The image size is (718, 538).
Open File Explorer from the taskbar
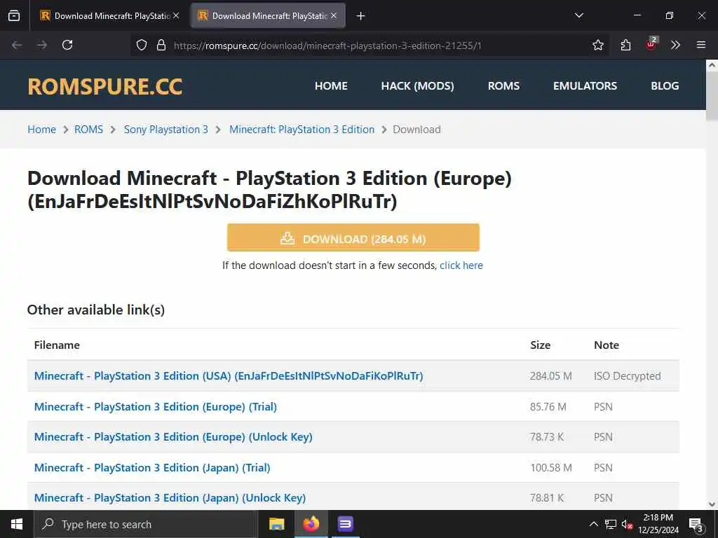click(x=276, y=524)
